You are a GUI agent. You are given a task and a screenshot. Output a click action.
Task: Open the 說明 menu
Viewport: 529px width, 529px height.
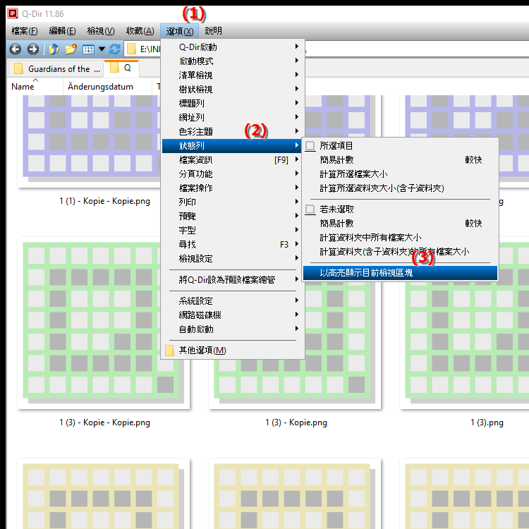point(214,31)
